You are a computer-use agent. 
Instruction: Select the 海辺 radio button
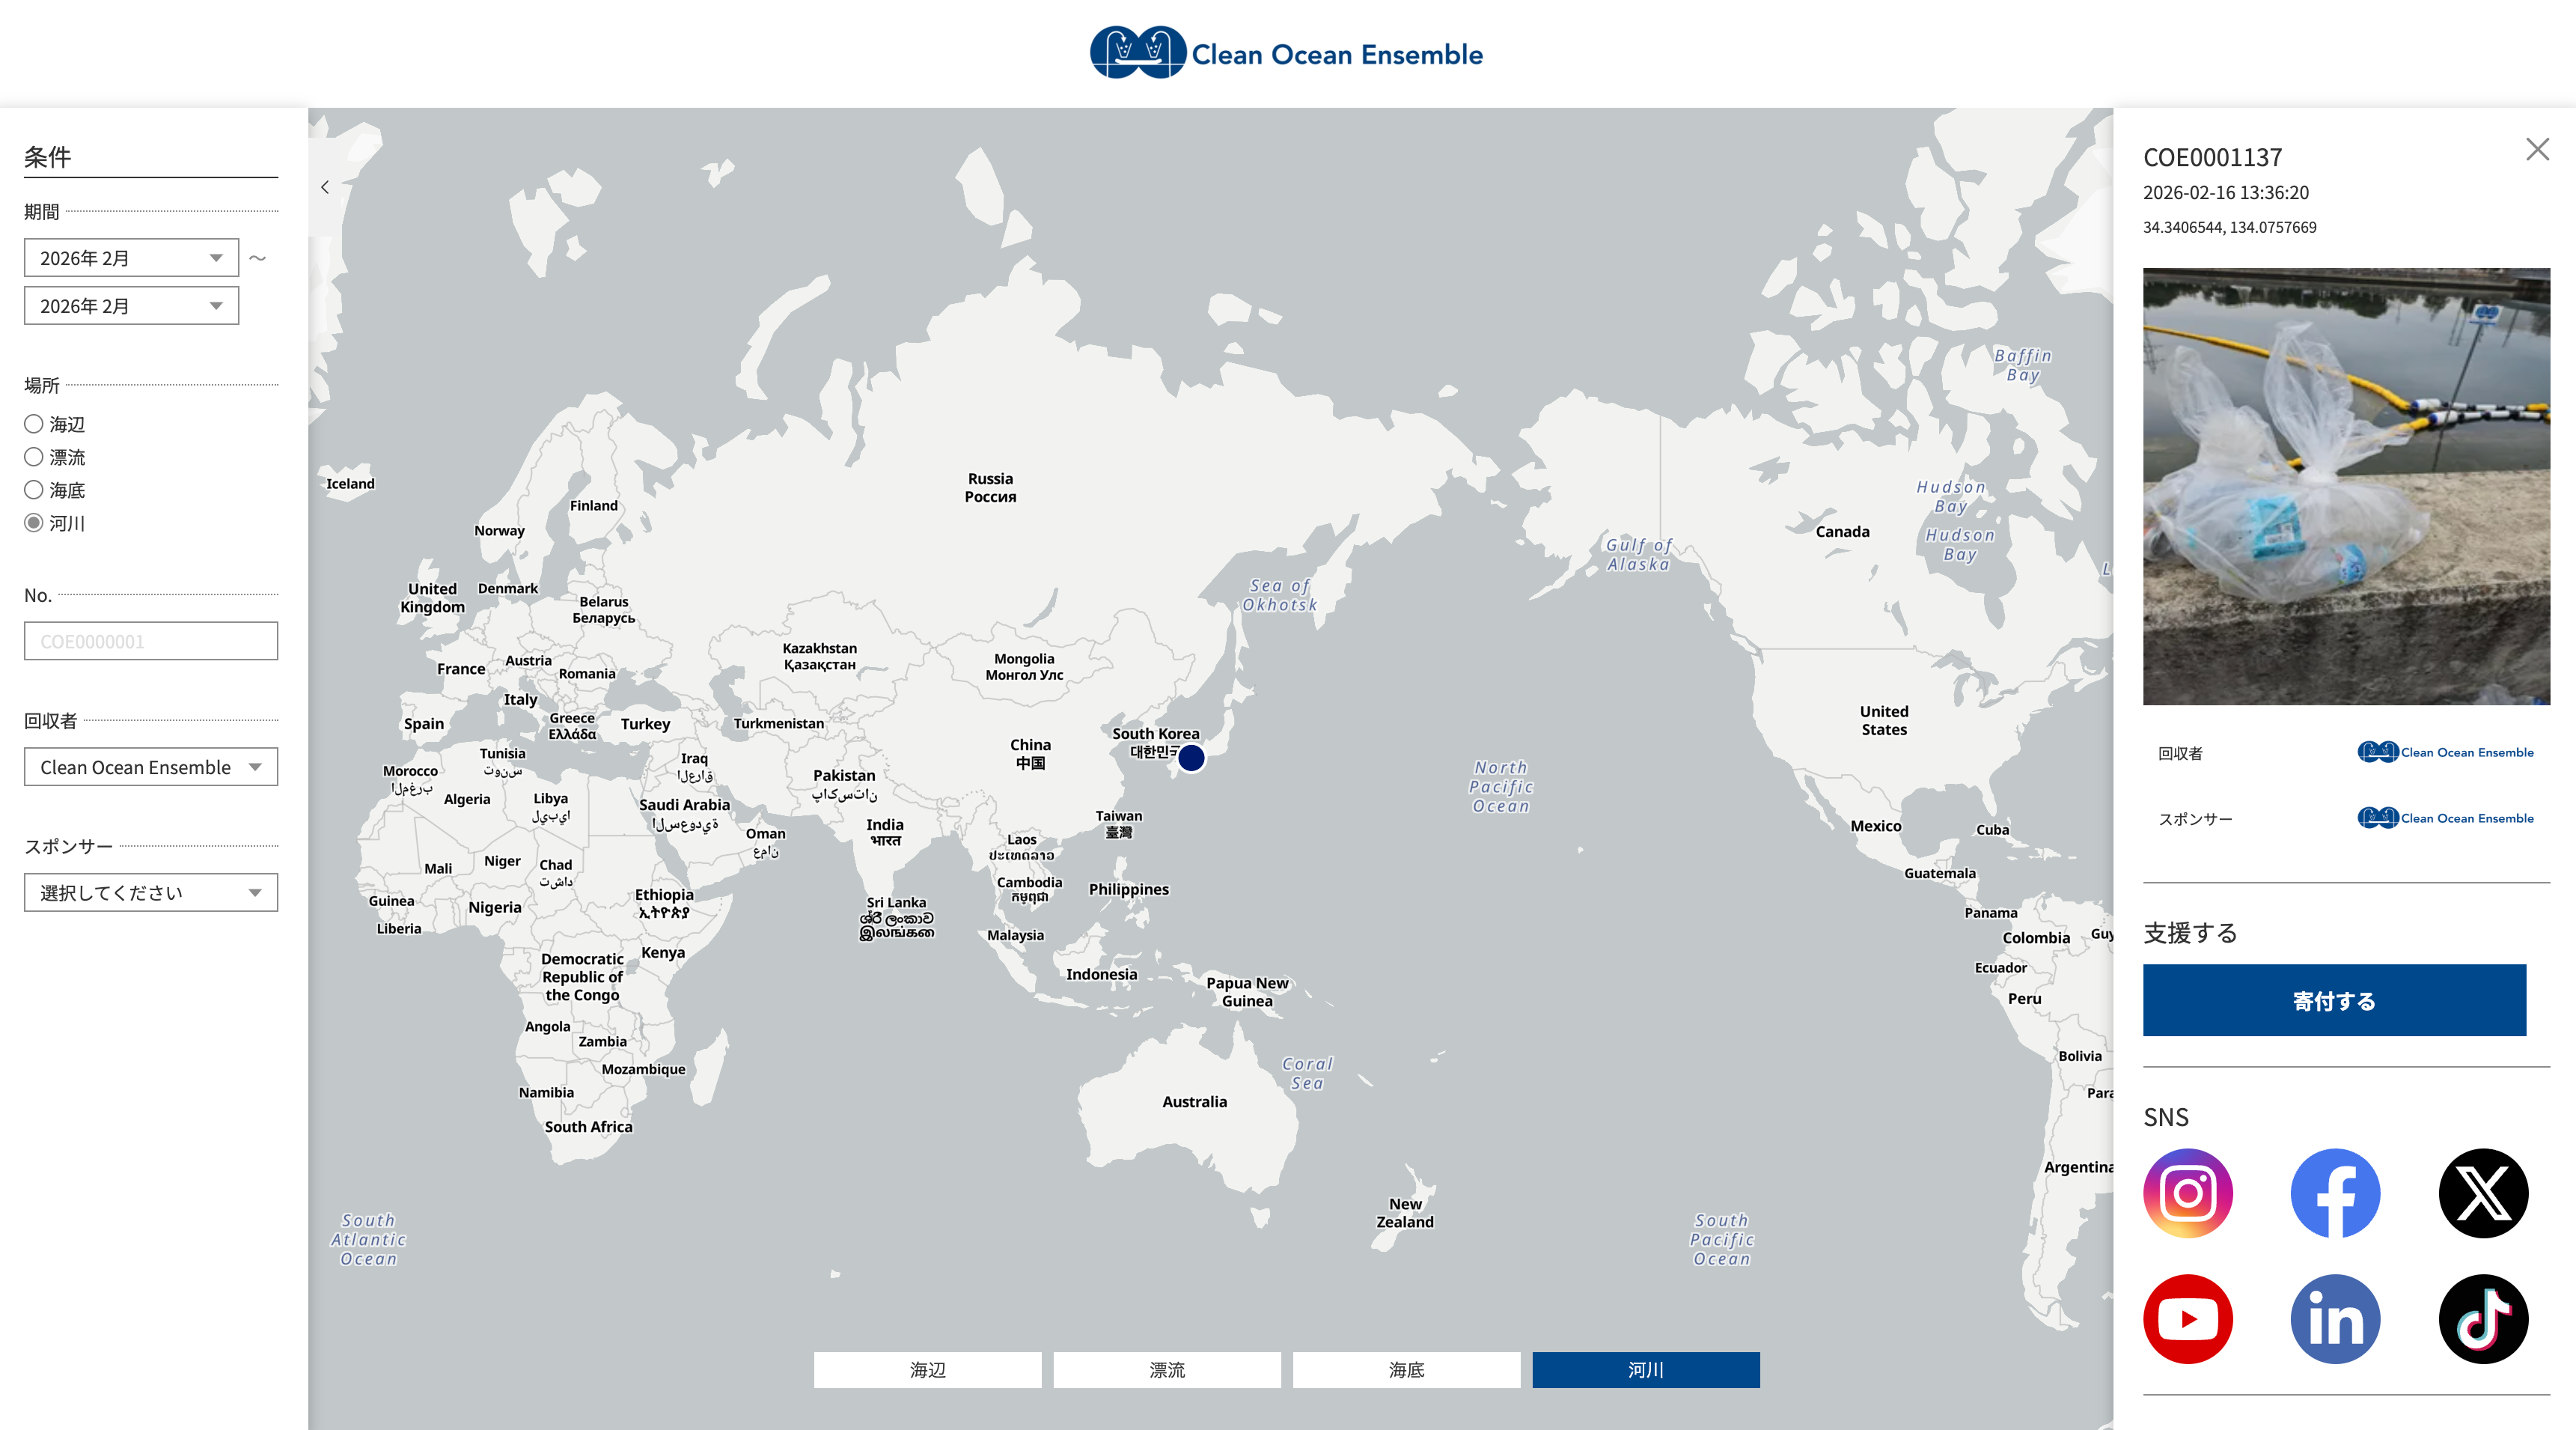34,425
